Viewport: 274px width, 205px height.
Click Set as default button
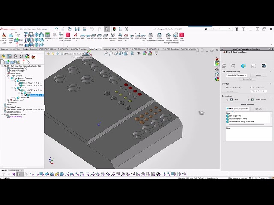247,79
